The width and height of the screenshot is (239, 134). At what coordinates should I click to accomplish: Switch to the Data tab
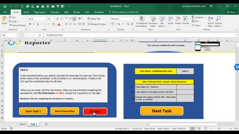66,12
